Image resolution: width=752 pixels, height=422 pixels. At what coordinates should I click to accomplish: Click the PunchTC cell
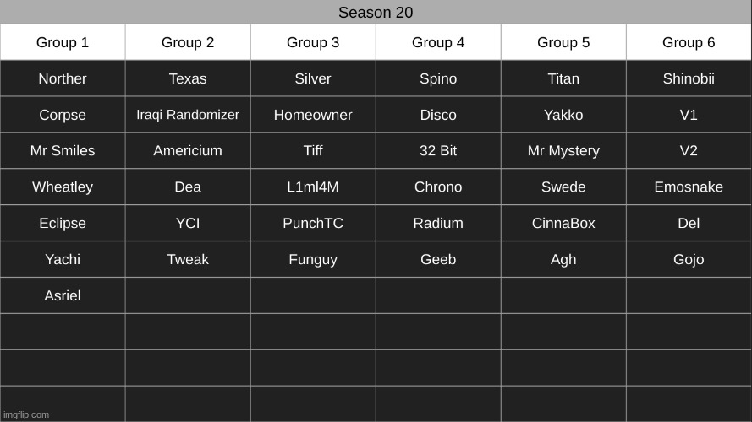click(x=313, y=224)
